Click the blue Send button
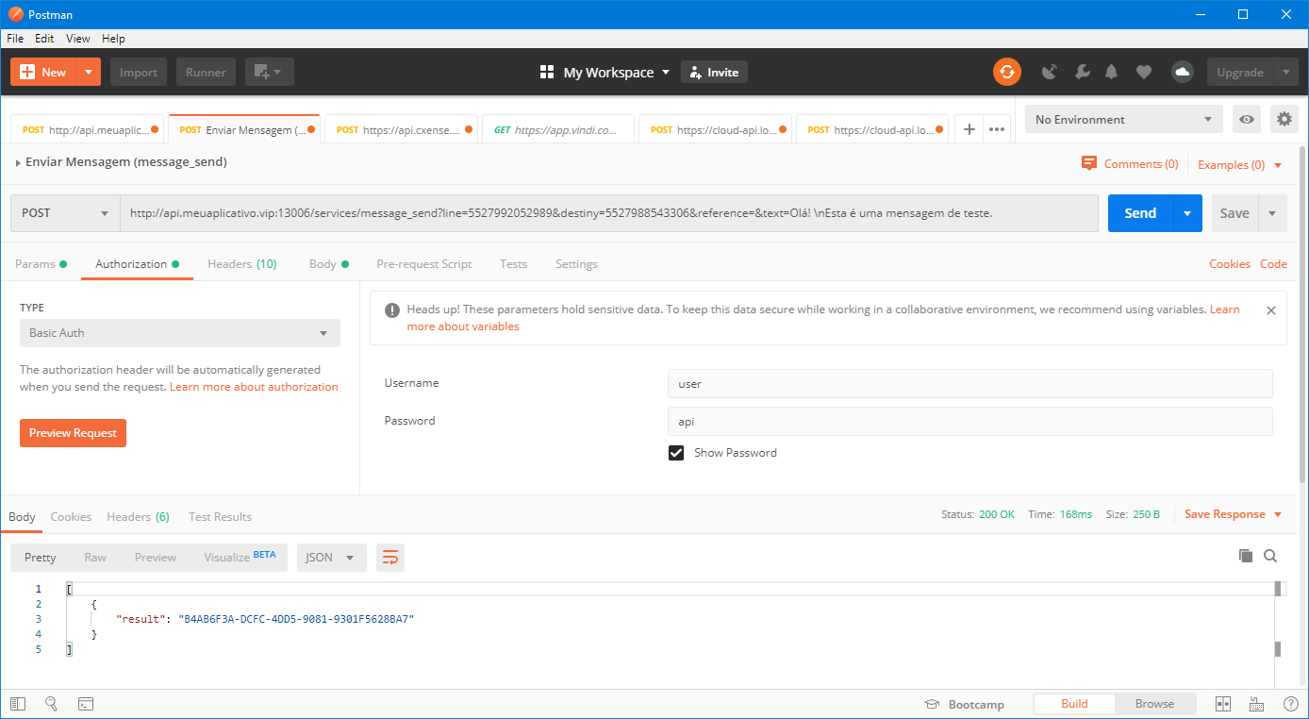The height and width of the screenshot is (719, 1309). tap(1140, 213)
